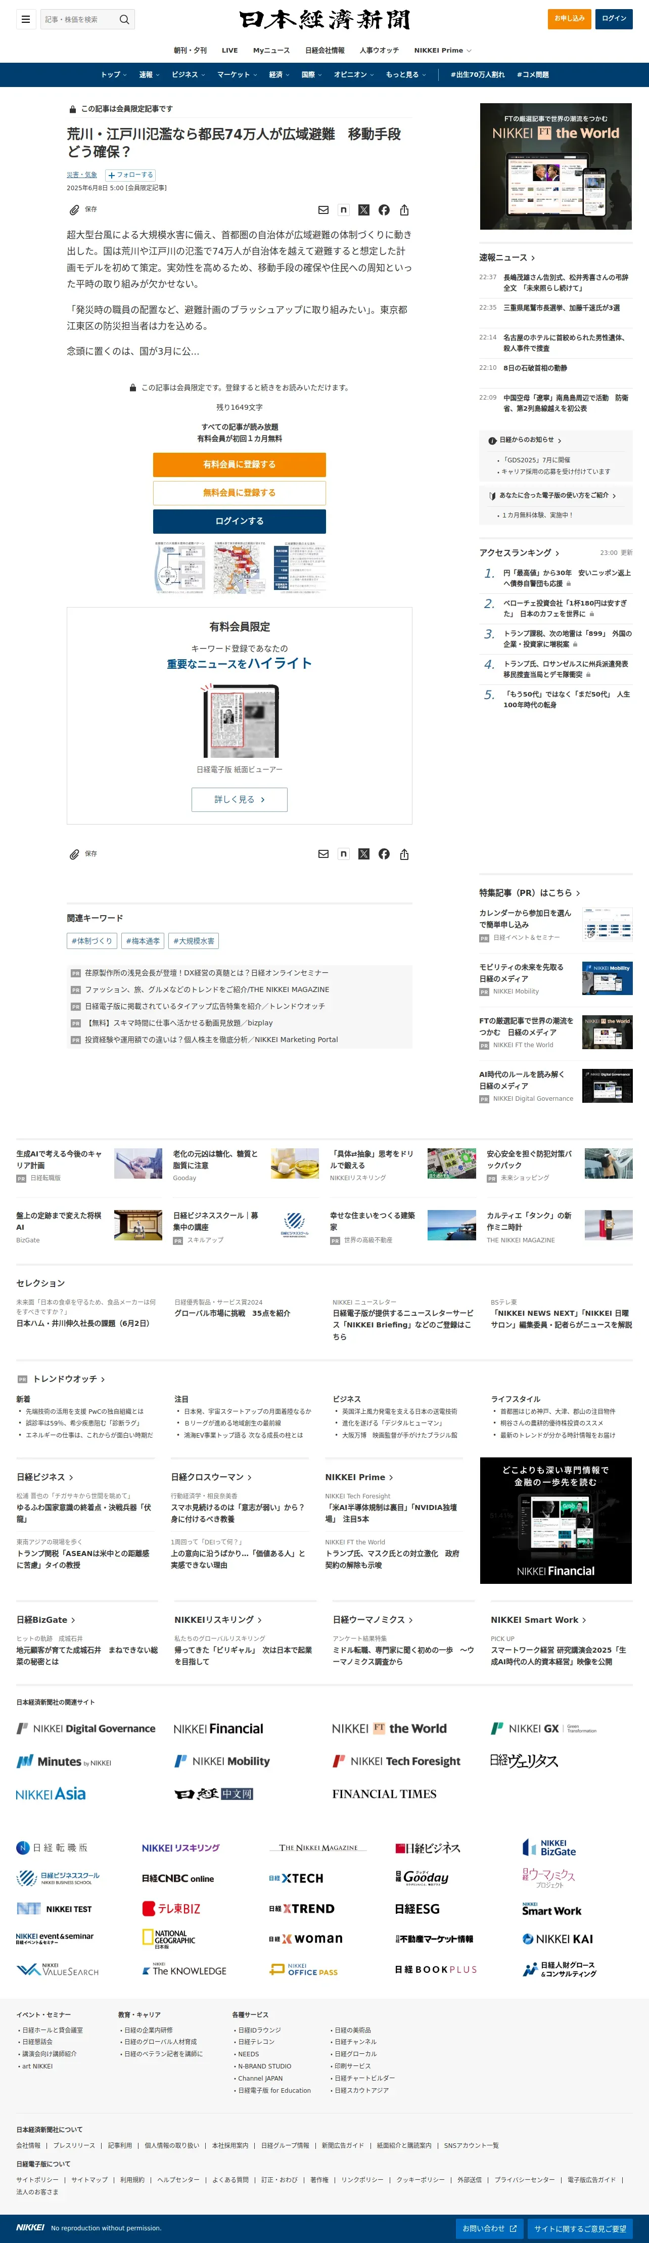The width and height of the screenshot is (649, 2243).
Task: Click the blue ログイン header button
Action: click(614, 18)
